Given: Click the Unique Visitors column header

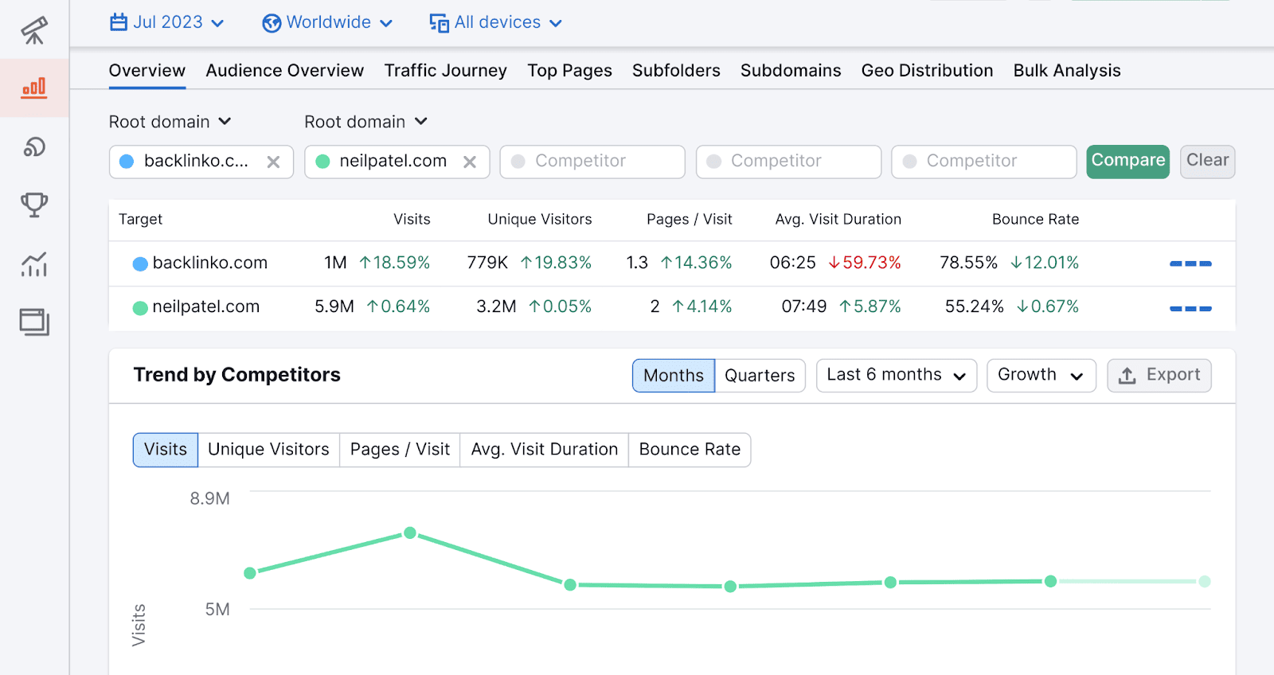Looking at the screenshot, I should [540, 220].
